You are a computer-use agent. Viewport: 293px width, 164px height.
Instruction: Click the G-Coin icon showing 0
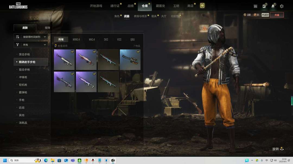(255, 15)
